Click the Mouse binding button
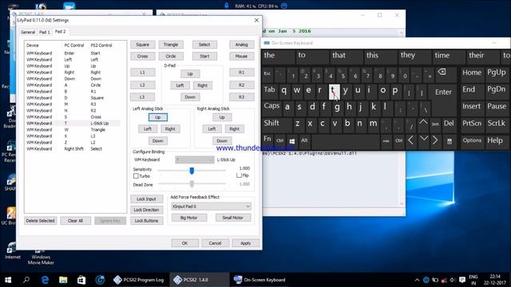 coord(241,57)
